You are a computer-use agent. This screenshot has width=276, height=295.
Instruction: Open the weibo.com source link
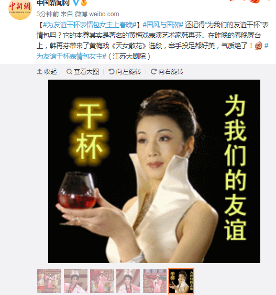(x=104, y=14)
